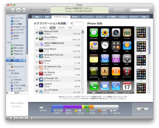The height and width of the screenshot is (128, 159).
Task: Select the Camera icon on home screen
Action: click(116, 33)
